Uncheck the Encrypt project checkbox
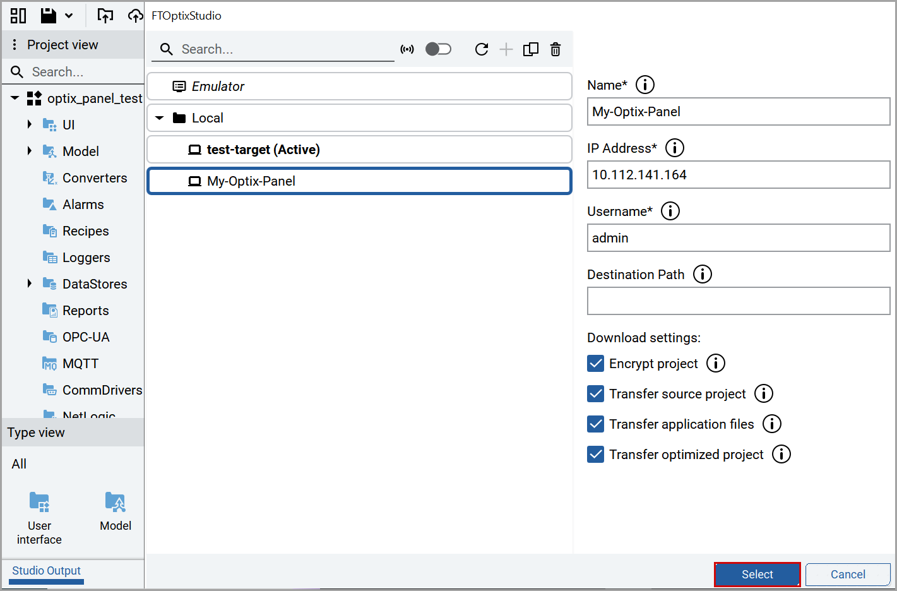This screenshot has width=897, height=591. (x=595, y=363)
